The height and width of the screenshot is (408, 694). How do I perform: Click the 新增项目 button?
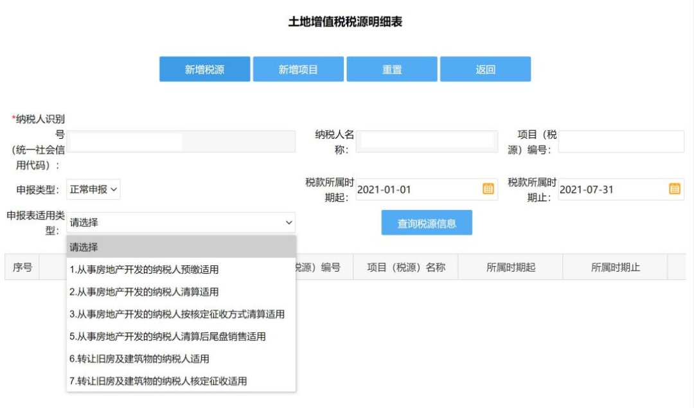[x=298, y=69]
